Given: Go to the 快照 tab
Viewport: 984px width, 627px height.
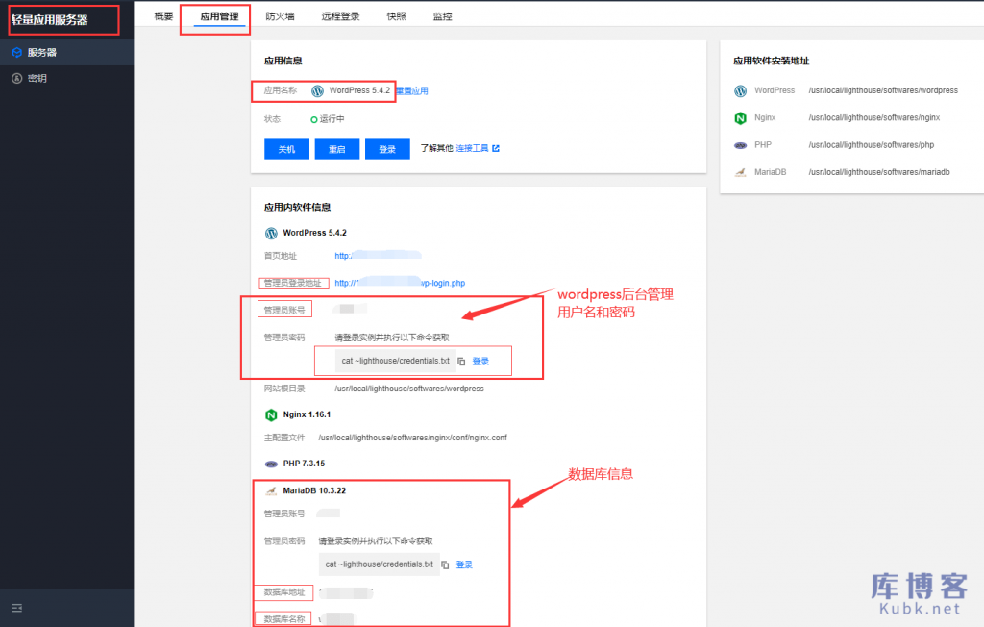Looking at the screenshot, I should pos(396,16).
